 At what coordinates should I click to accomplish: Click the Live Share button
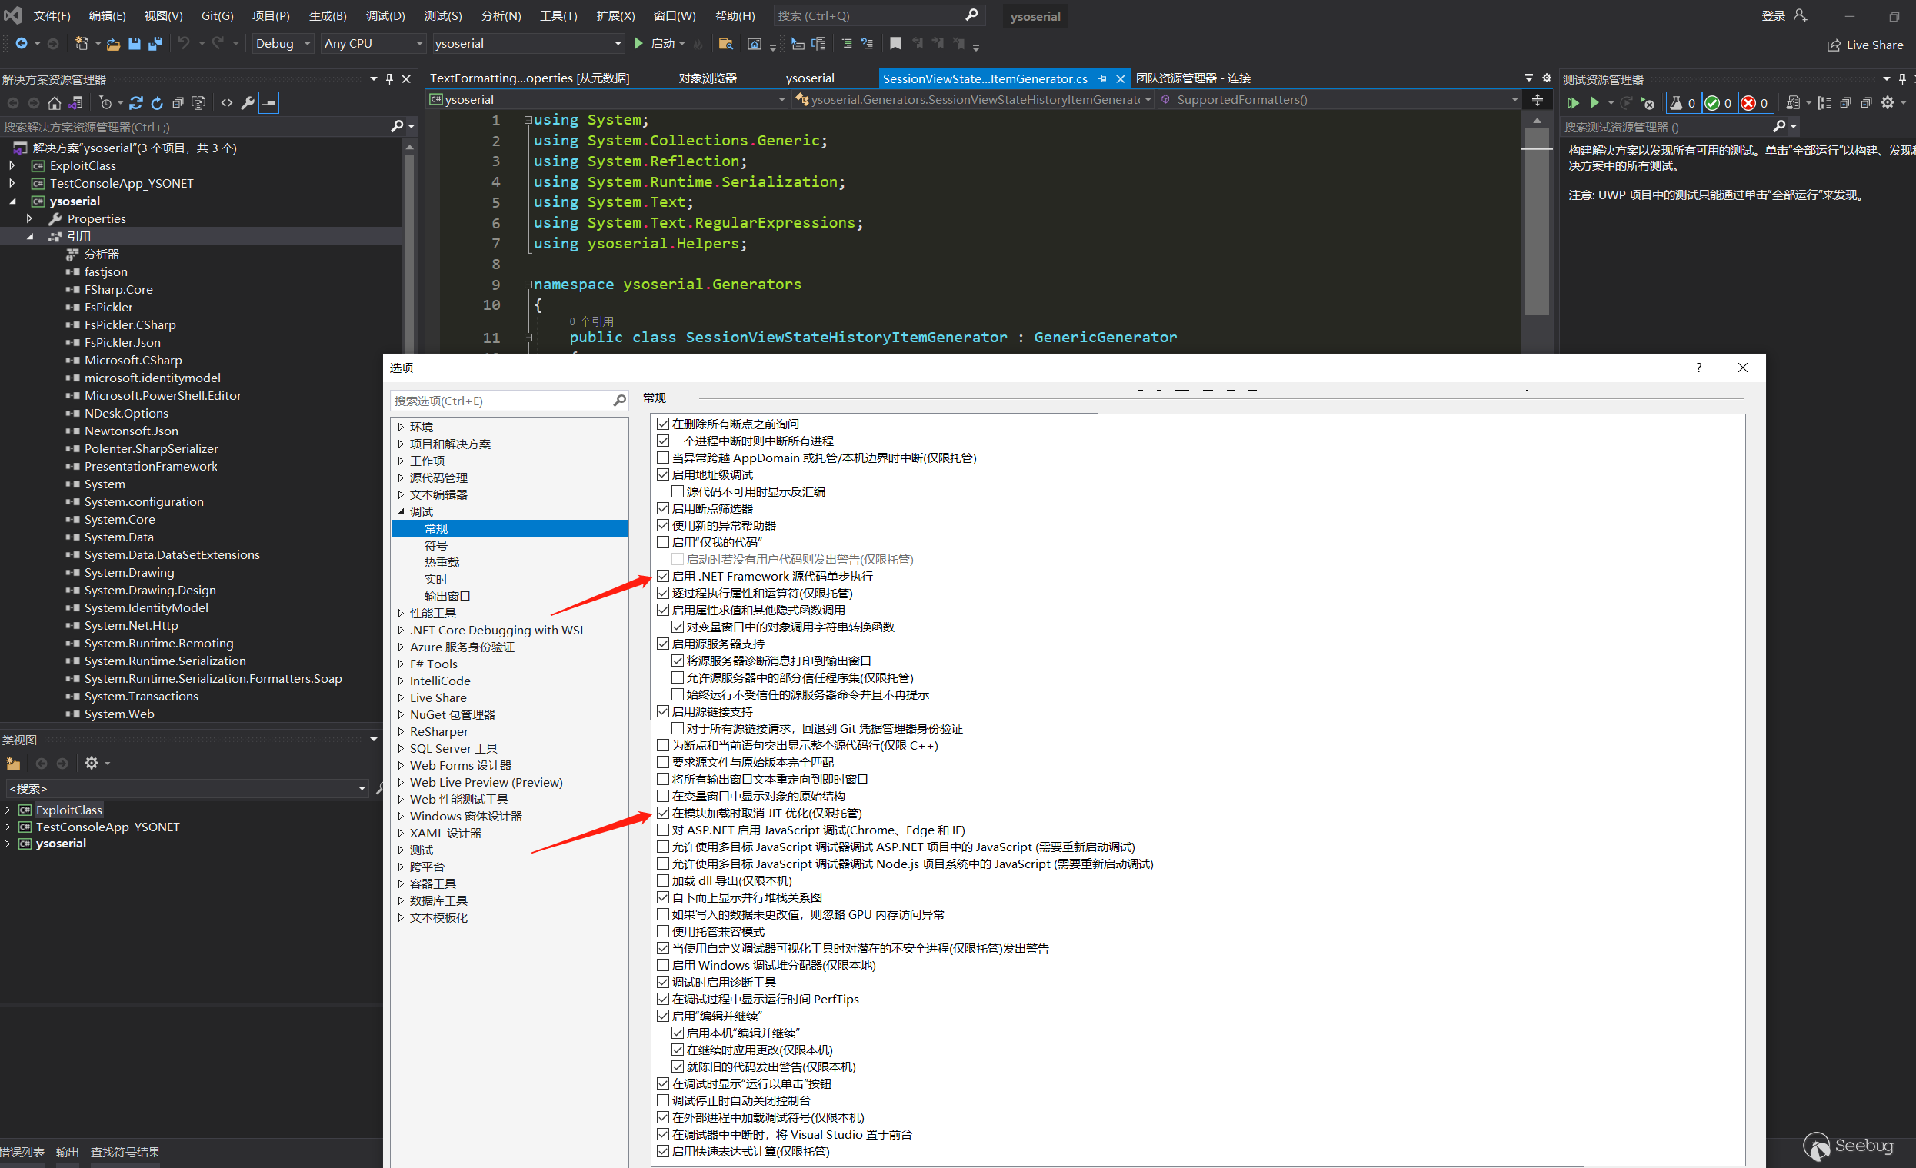[x=1864, y=45]
